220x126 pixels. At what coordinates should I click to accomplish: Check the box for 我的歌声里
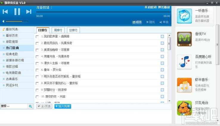pyautogui.click(x=37, y=37)
